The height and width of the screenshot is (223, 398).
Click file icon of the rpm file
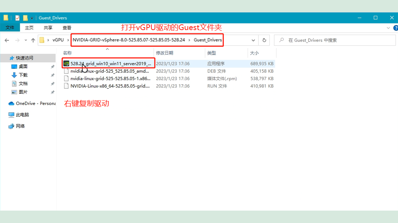(66, 79)
